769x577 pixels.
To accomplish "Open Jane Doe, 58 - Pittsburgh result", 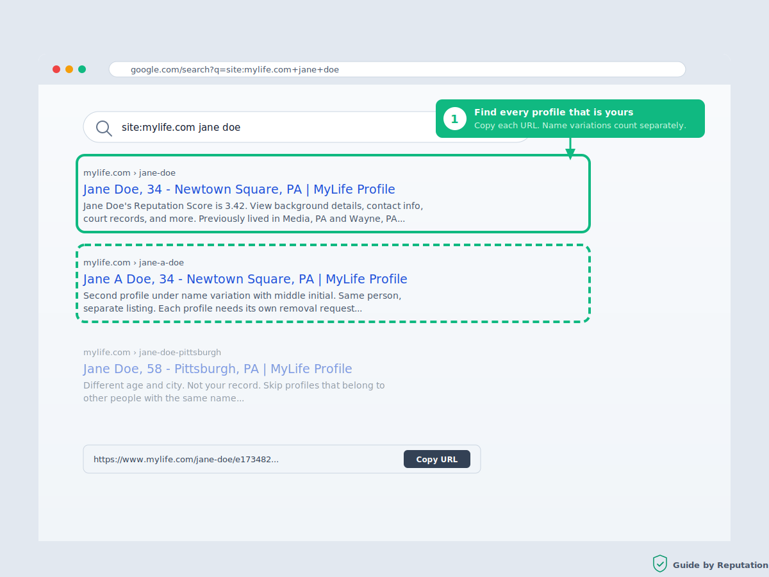I will coord(218,369).
